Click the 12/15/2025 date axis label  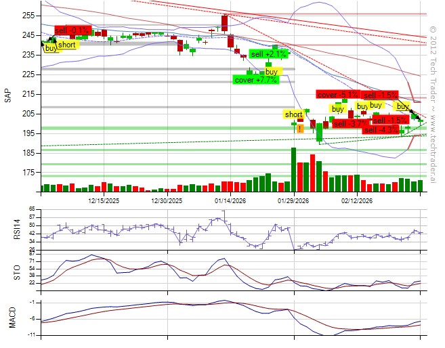point(105,201)
